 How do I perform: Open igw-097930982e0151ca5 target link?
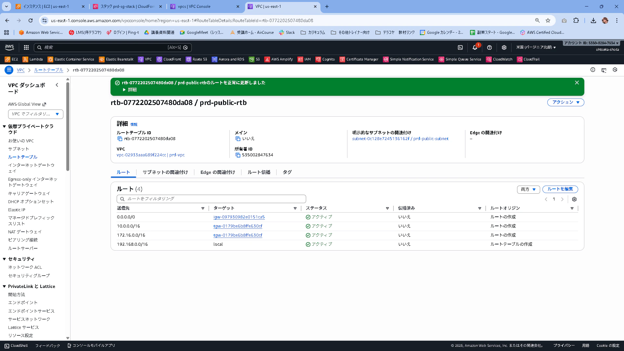pos(239,217)
